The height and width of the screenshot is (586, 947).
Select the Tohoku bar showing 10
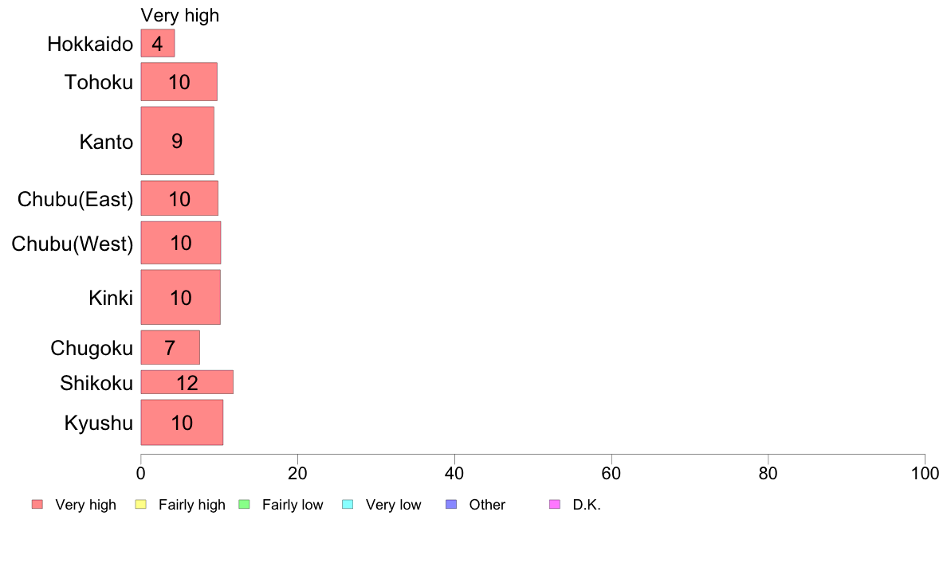pos(179,81)
